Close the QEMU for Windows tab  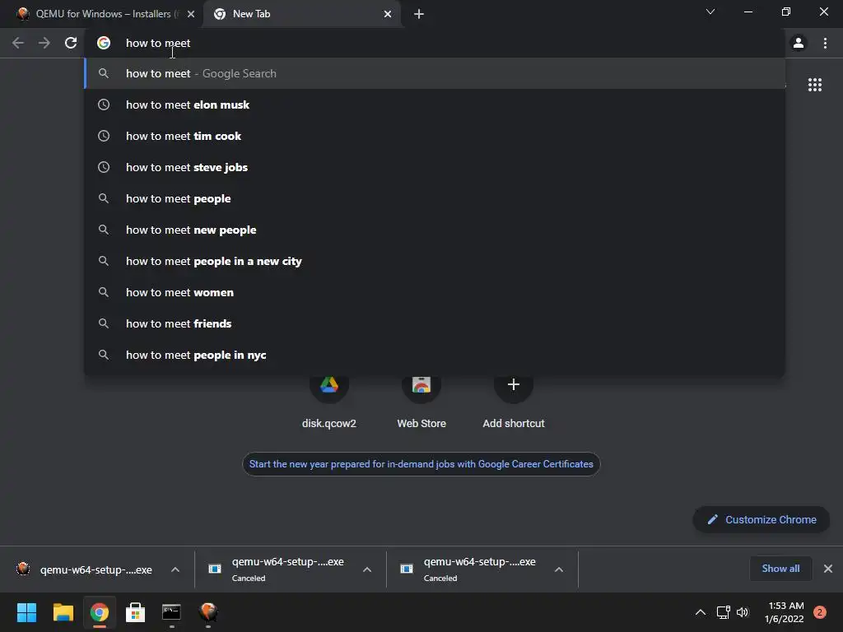pos(191,14)
